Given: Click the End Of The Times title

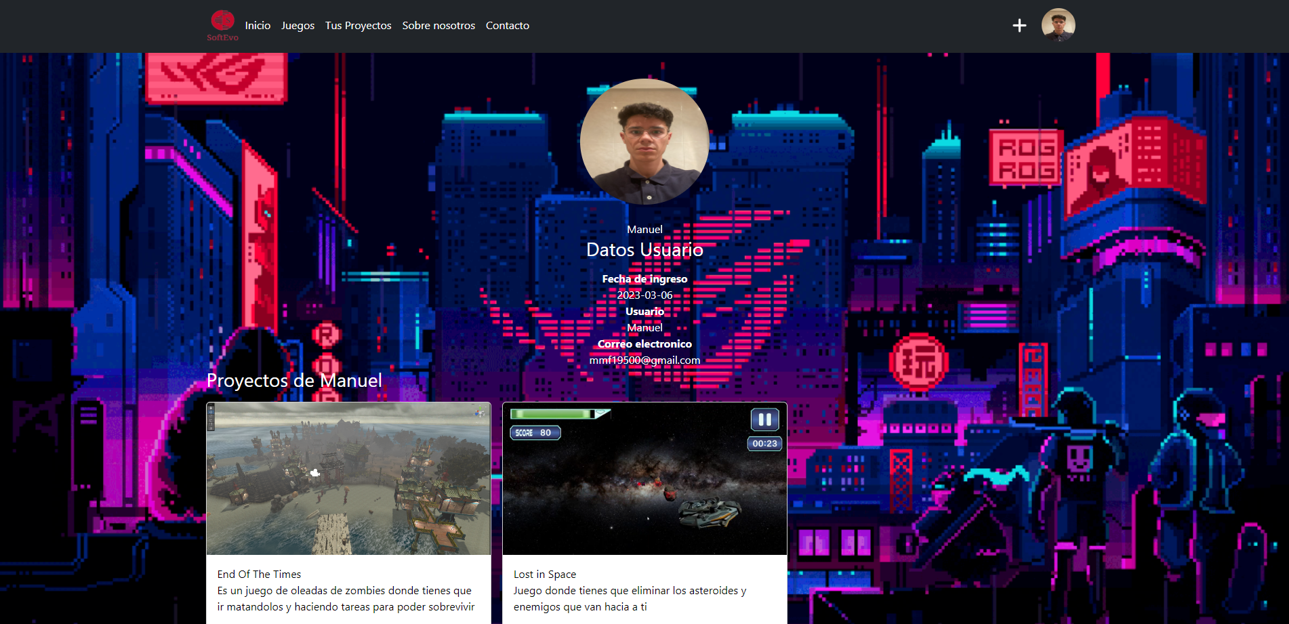Looking at the screenshot, I should (x=259, y=575).
